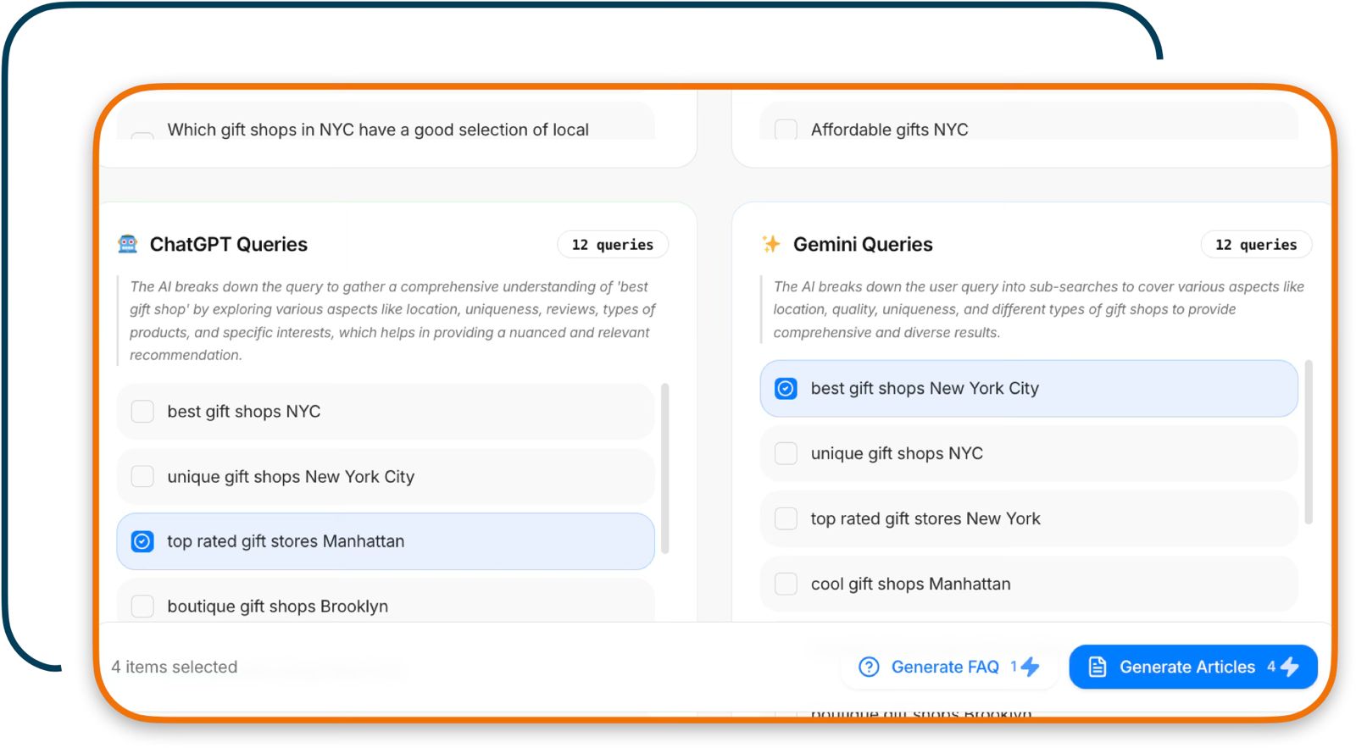Click the Gemini description paragraph
Image resolution: width=1356 pixels, height=748 pixels.
coord(1038,309)
